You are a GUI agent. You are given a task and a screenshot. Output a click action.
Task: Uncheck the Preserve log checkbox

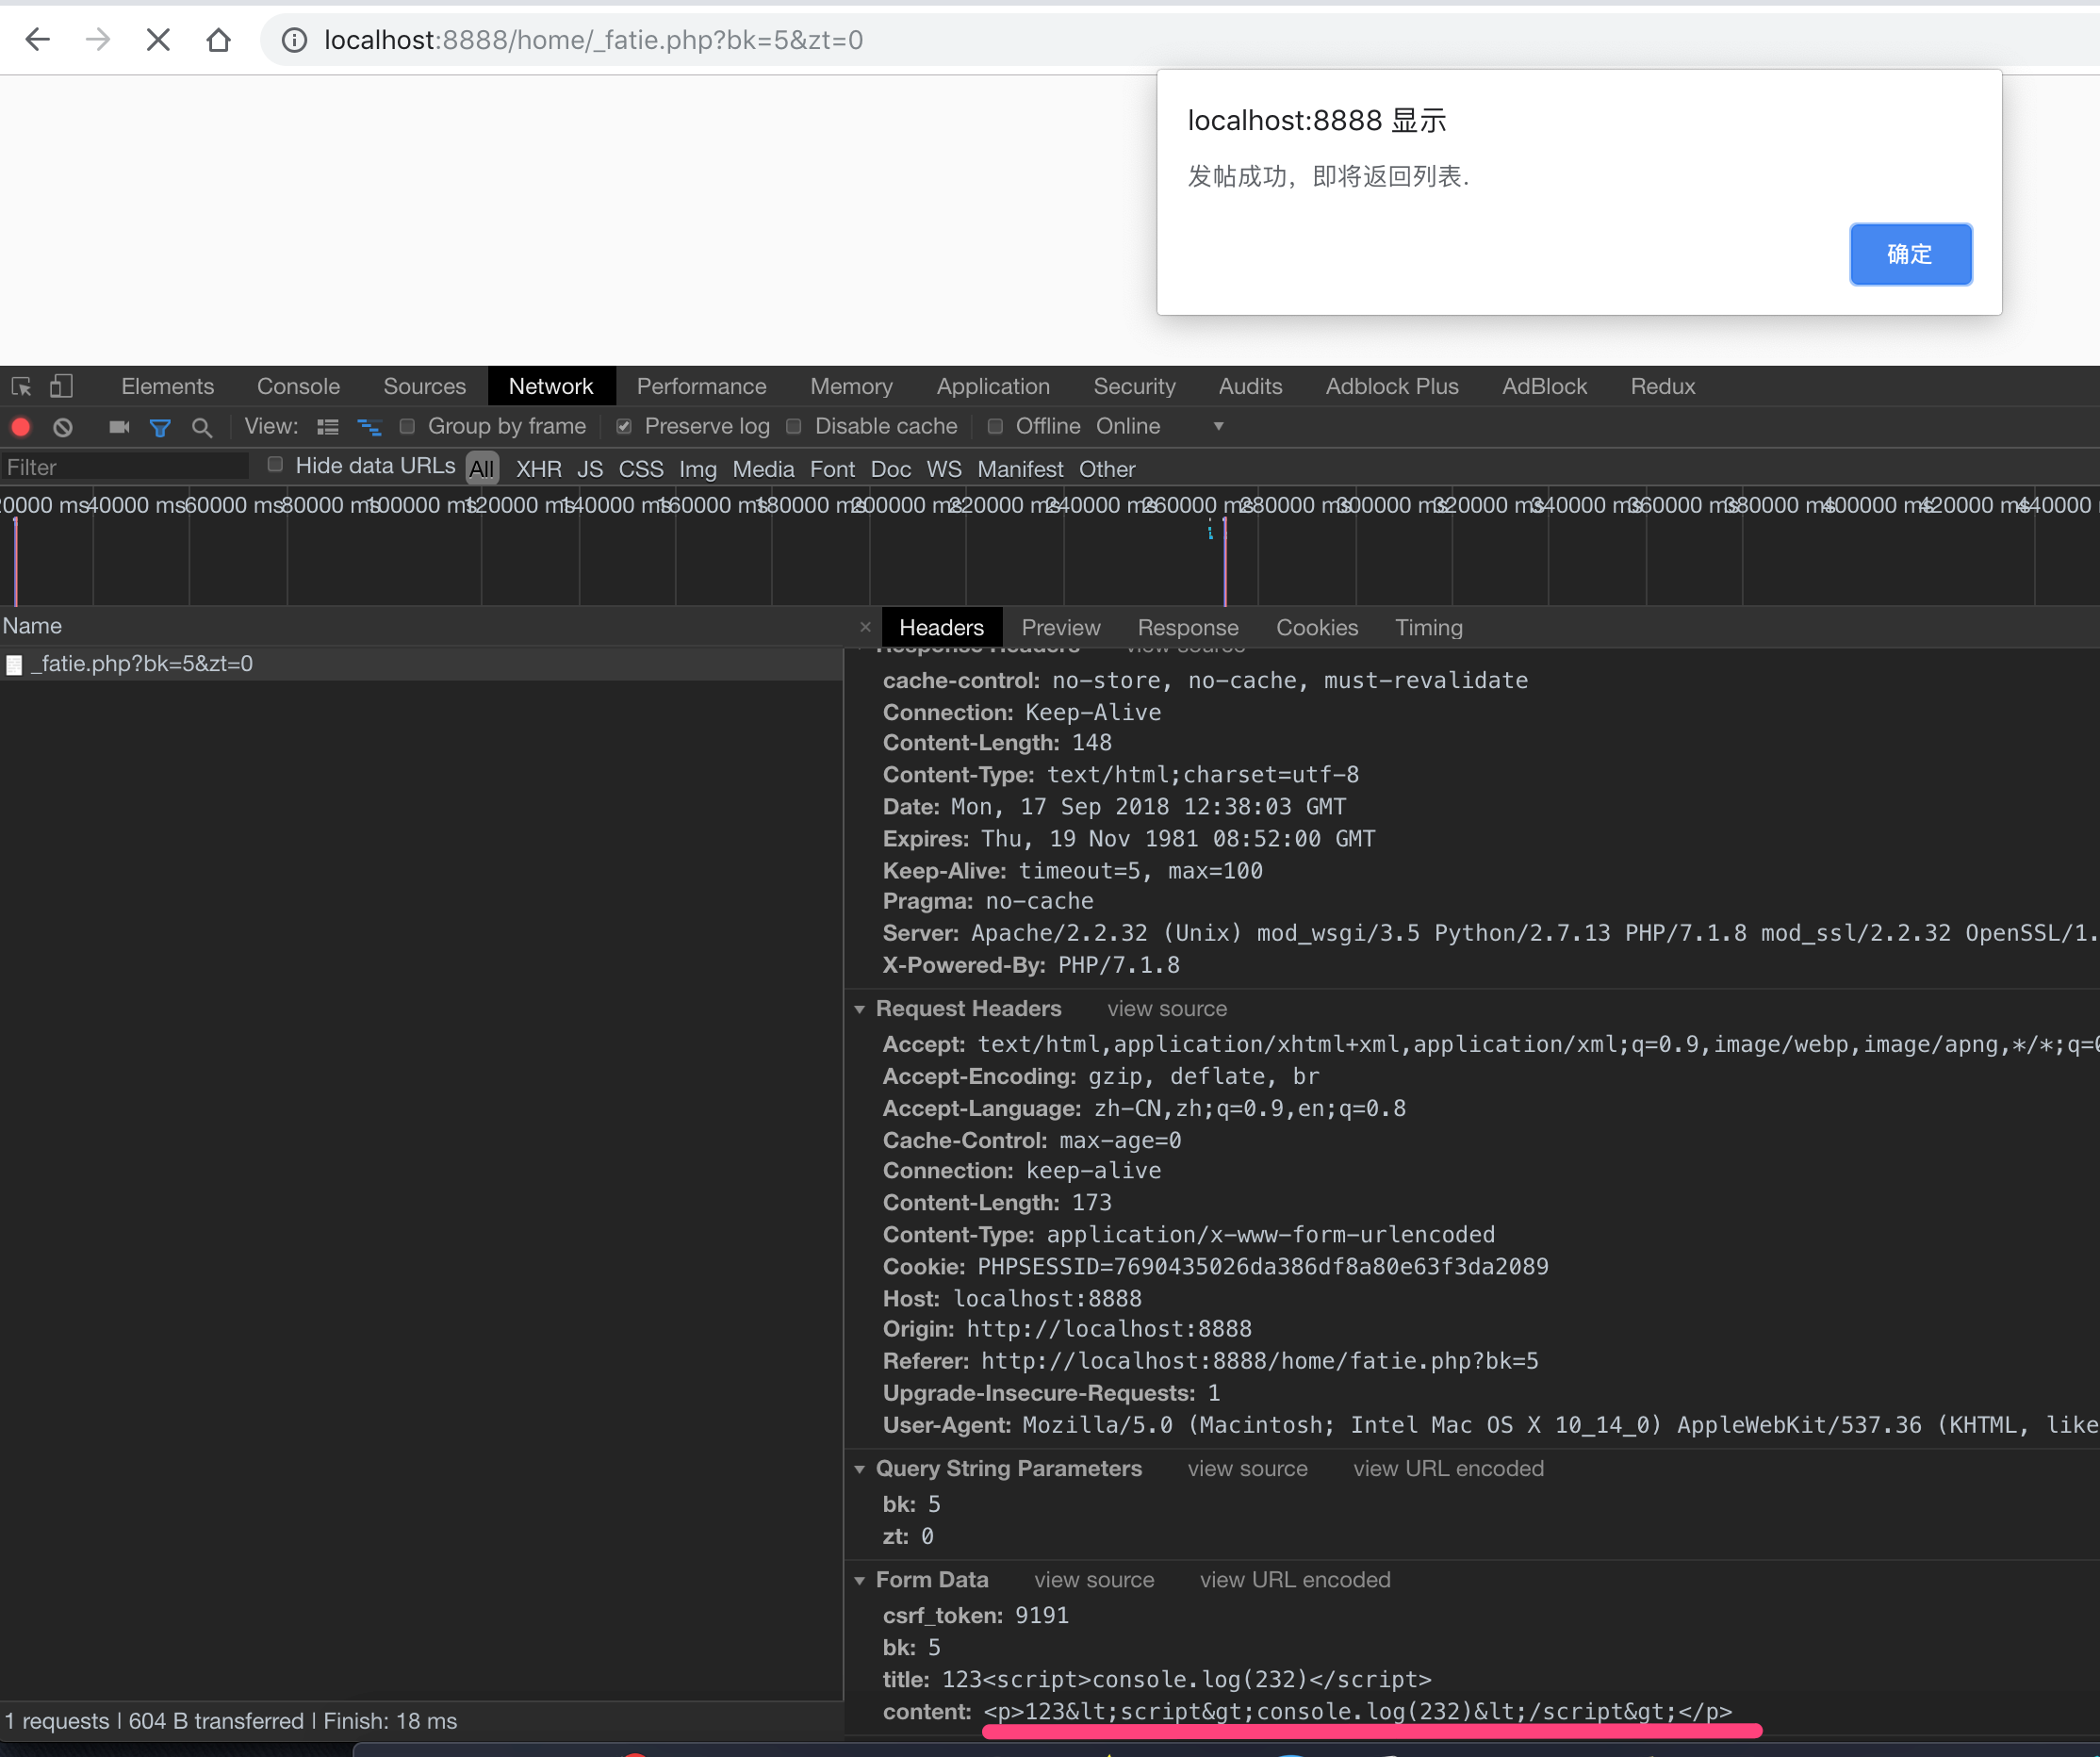click(x=624, y=427)
